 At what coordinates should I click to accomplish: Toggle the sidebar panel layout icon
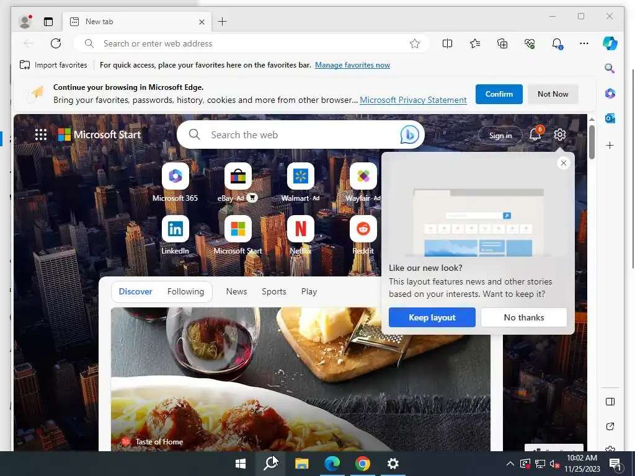[x=610, y=402]
